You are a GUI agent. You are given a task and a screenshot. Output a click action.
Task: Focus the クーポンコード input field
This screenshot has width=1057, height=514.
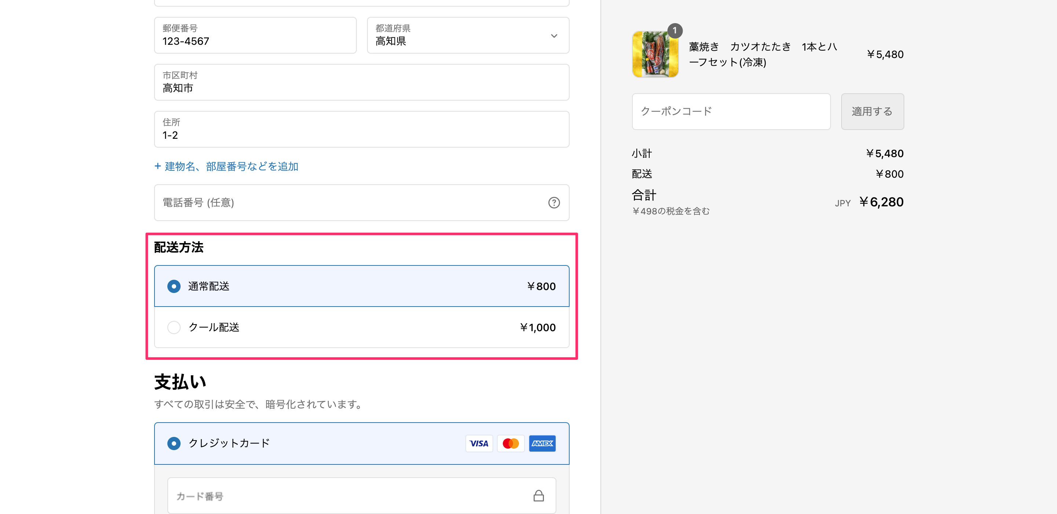[x=731, y=112]
